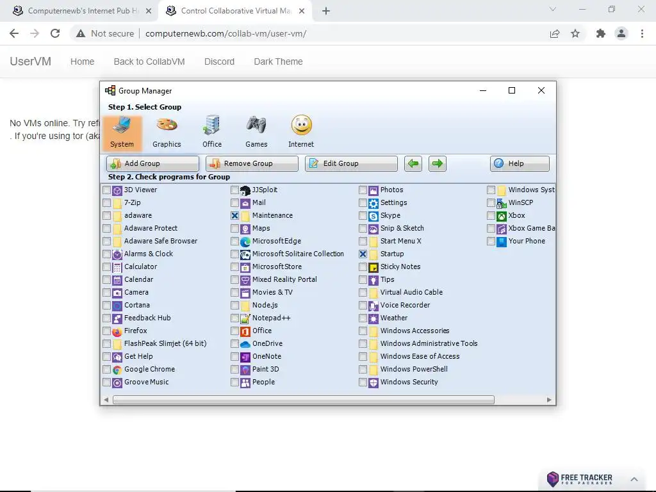Image resolution: width=656 pixels, height=492 pixels.
Task: Select the System group icon
Action: click(x=122, y=125)
